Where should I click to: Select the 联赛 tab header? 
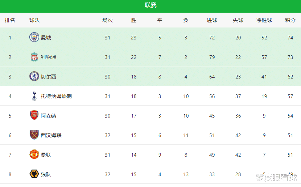tap(151, 5)
